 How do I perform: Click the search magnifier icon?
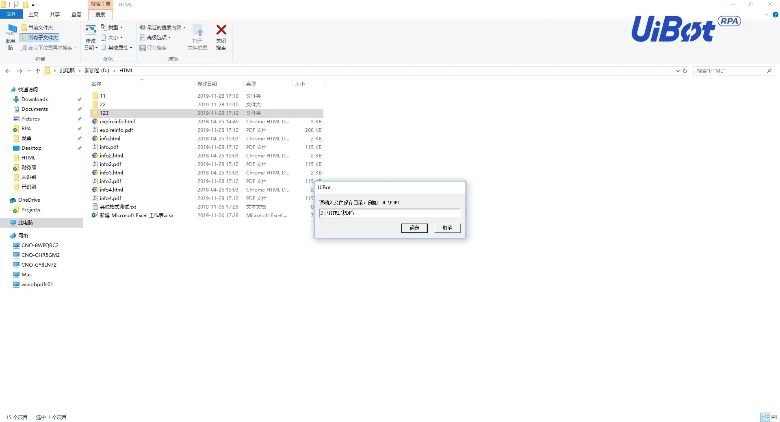(769, 71)
